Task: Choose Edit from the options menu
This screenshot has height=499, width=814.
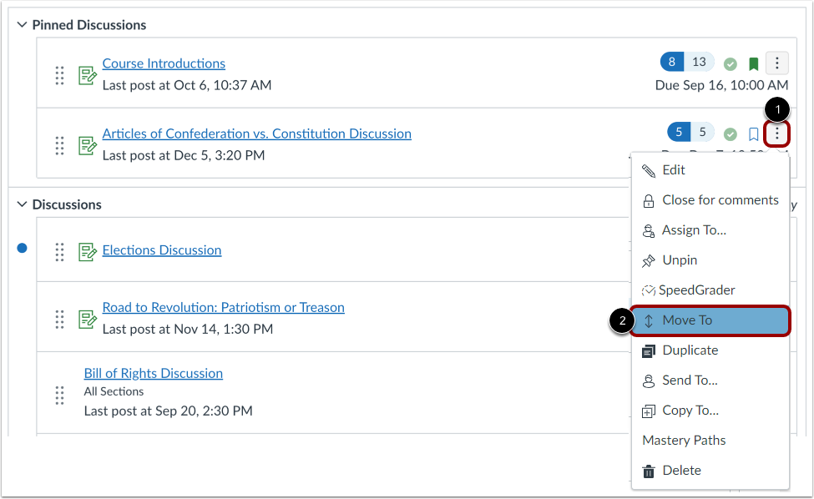Action: [710, 170]
